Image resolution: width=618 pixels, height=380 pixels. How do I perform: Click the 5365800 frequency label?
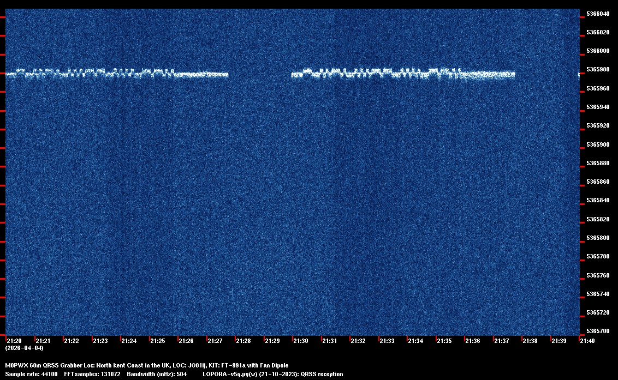597,238
